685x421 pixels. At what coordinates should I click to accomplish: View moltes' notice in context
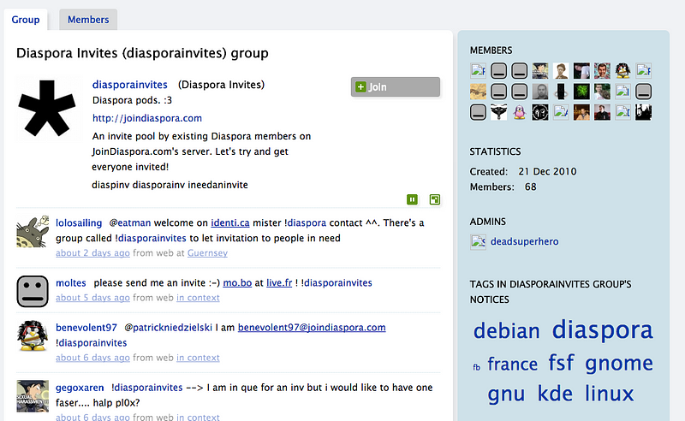(x=198, y=298)
